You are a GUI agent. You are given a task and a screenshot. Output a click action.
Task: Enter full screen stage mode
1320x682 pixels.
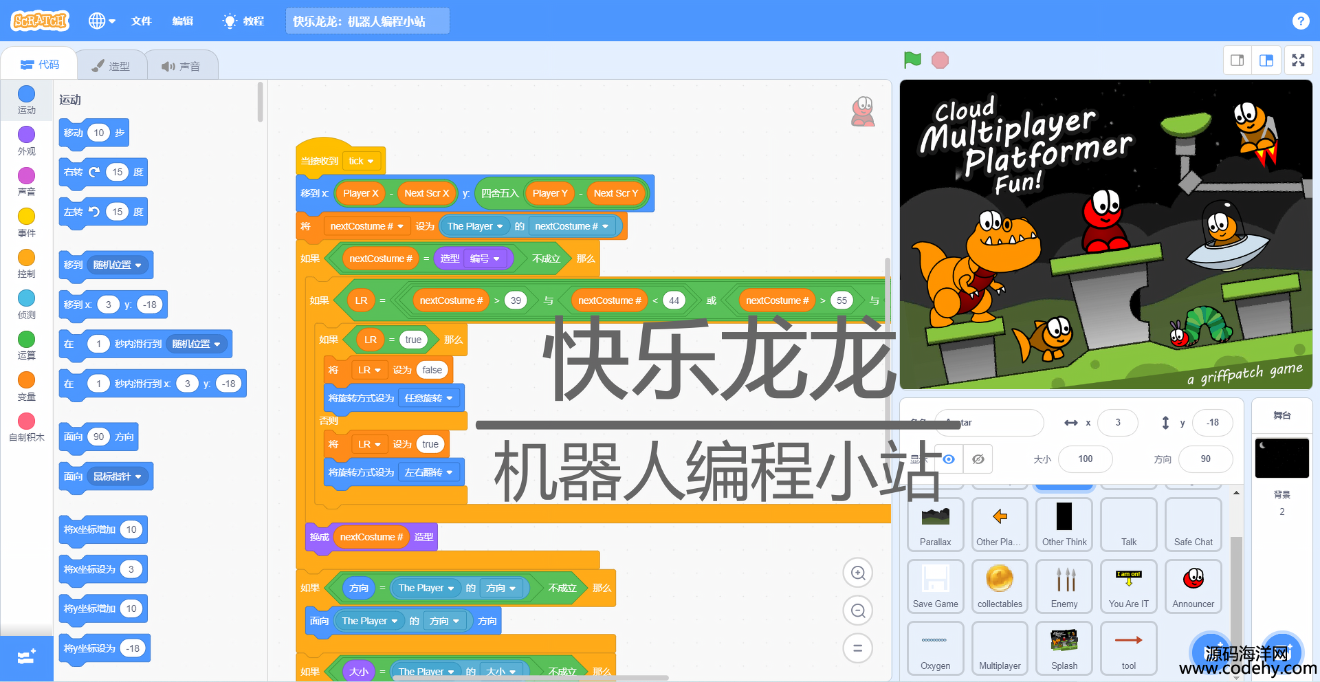tap(1298, 60)
